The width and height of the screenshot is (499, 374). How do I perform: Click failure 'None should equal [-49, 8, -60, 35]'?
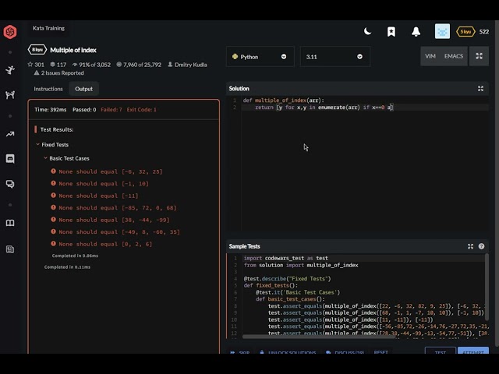(x=119, y=232)
